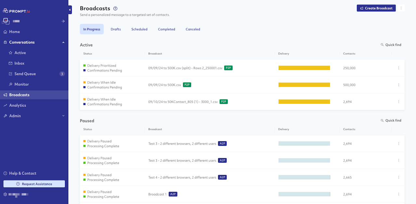416x204 pixels.
Task: Open Monitor in sidebar
Action: click(21, 84)
